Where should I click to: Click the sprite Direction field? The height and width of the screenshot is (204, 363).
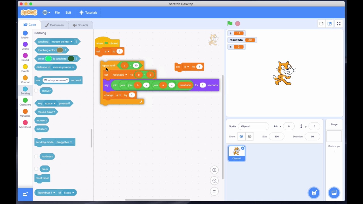coord(312,137)
